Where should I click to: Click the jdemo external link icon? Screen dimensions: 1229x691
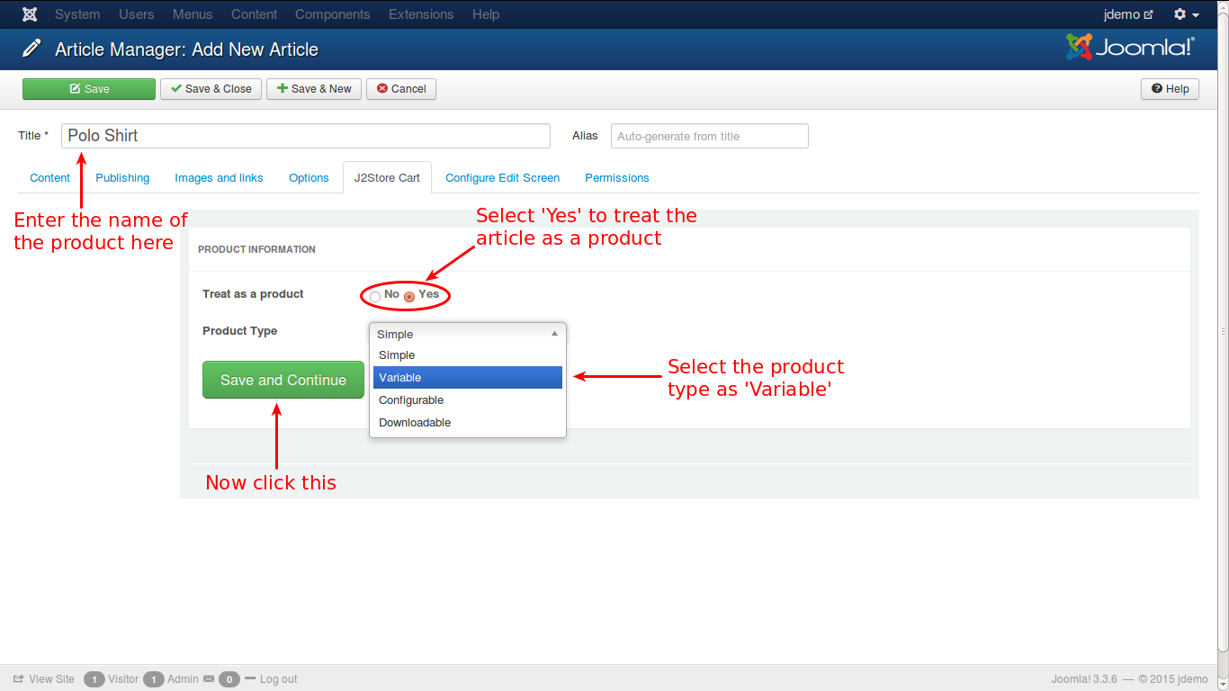(1148, 15)
